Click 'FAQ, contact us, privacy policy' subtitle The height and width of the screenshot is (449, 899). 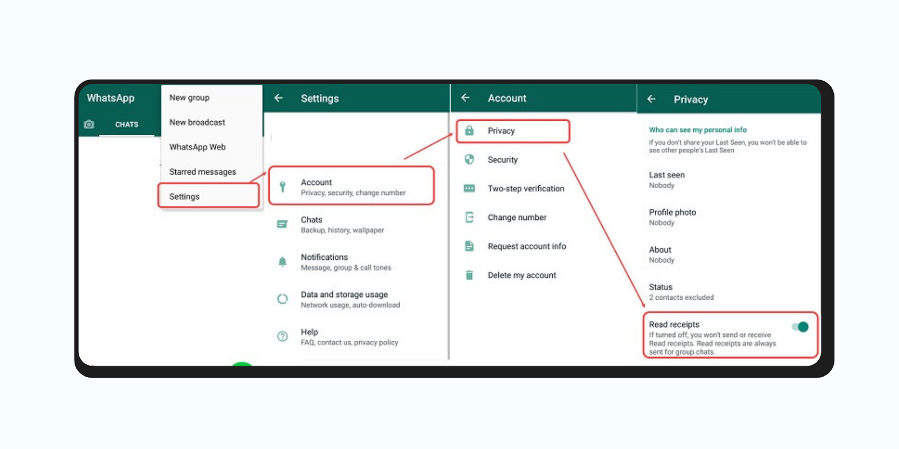349,342
